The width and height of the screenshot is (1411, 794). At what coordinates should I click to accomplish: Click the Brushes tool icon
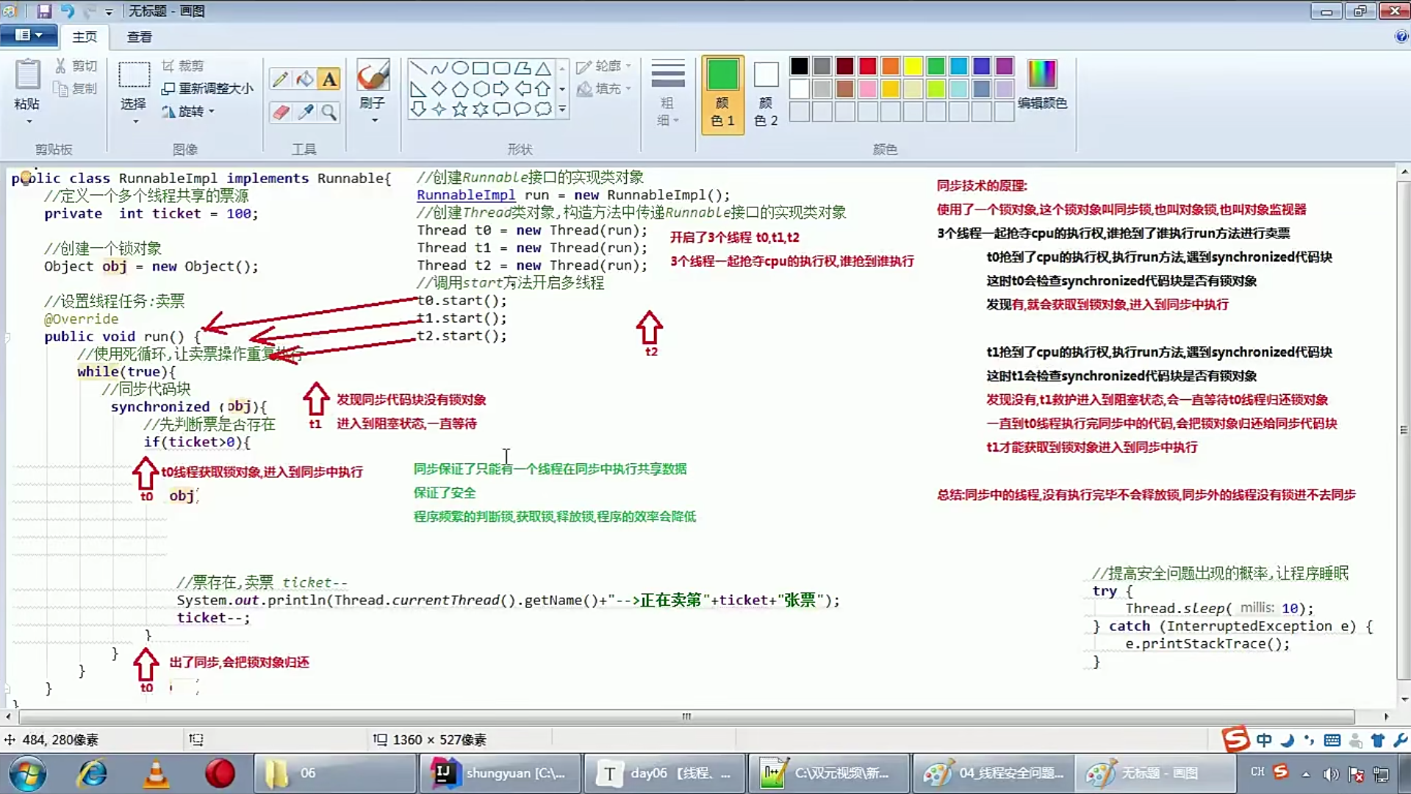coord(373,75)
